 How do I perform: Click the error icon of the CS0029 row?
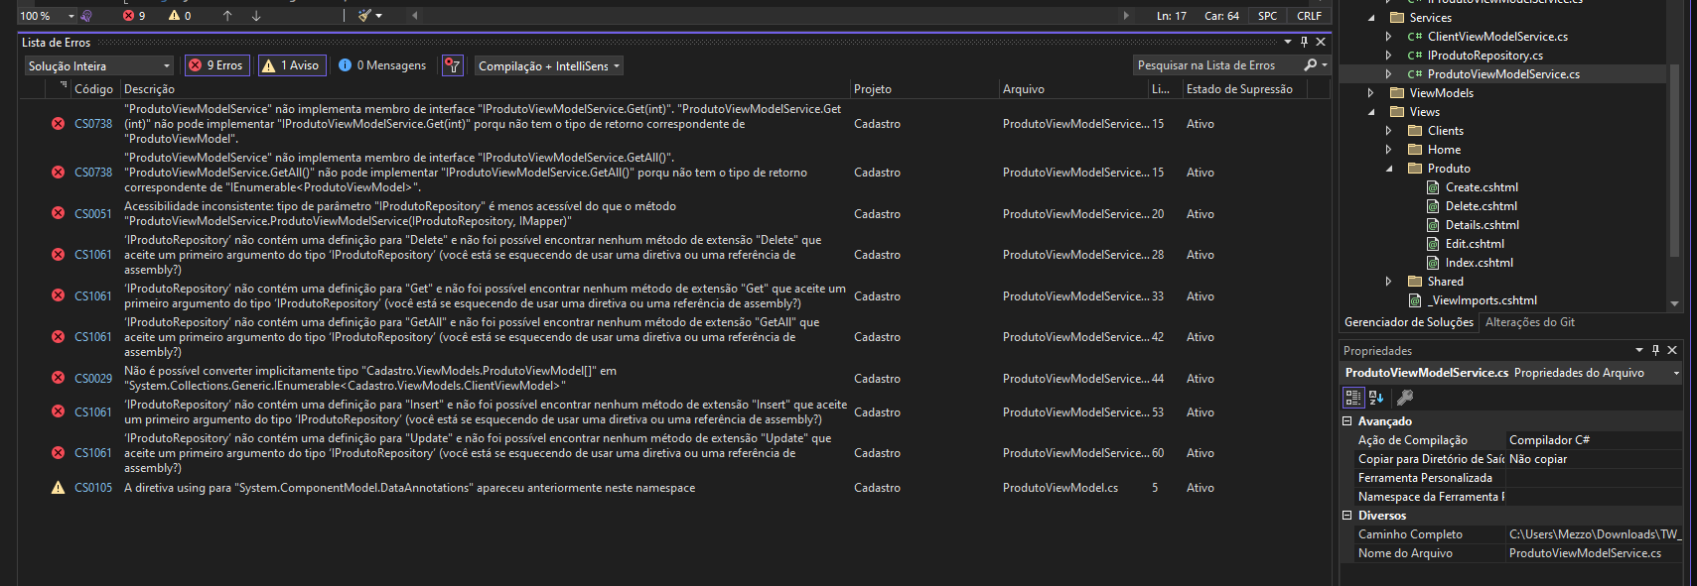(58, 378)
